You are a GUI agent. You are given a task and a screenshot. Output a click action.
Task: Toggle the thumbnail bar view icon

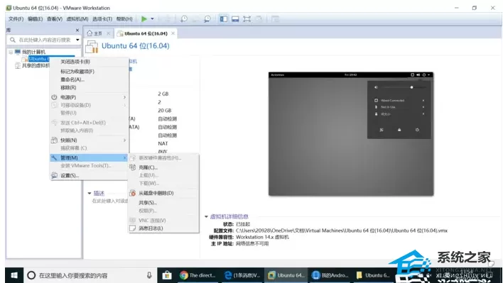coord(235,19)
